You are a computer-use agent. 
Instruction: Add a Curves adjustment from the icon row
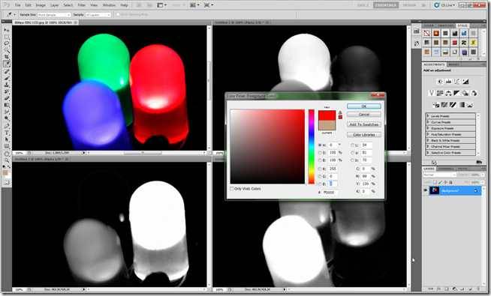457,82
